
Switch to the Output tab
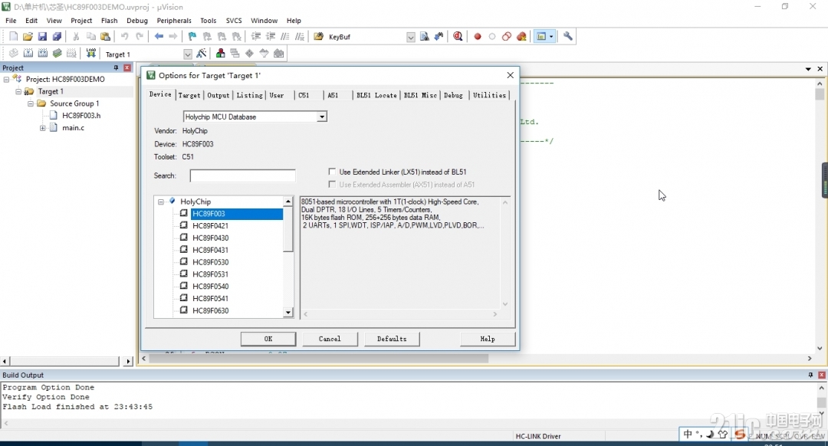point(218,95)
